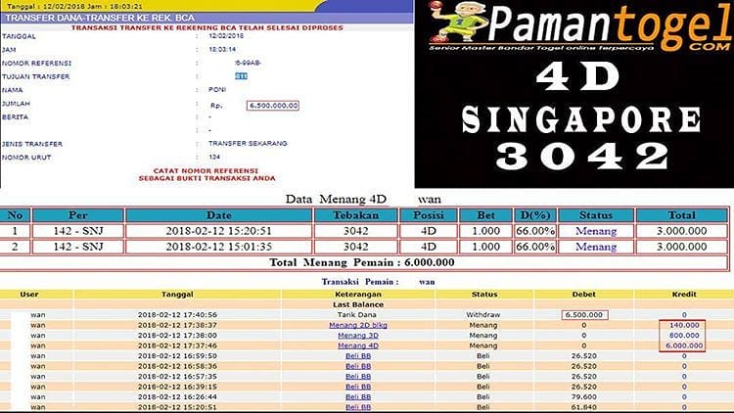This screenshot has height=413, width=734.
Task: Click the Total column header
Action: coord(681,215)
